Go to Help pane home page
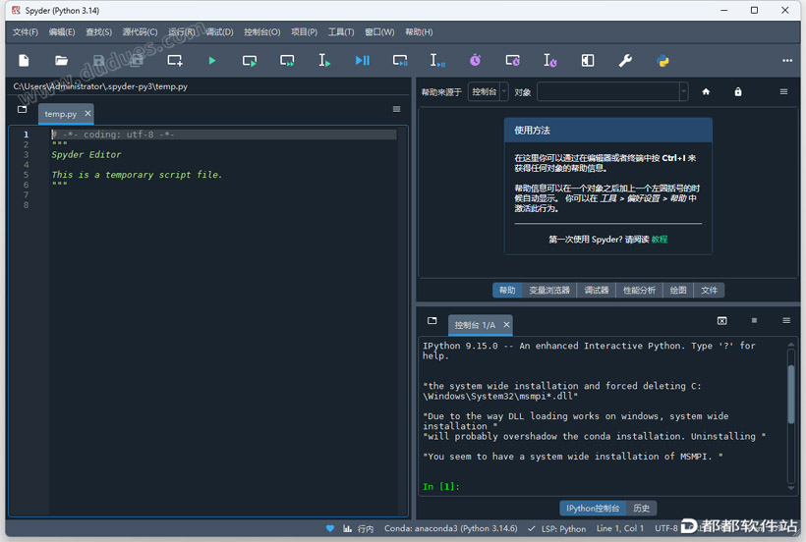Screen dimensions: 806x542 (706, 92)
